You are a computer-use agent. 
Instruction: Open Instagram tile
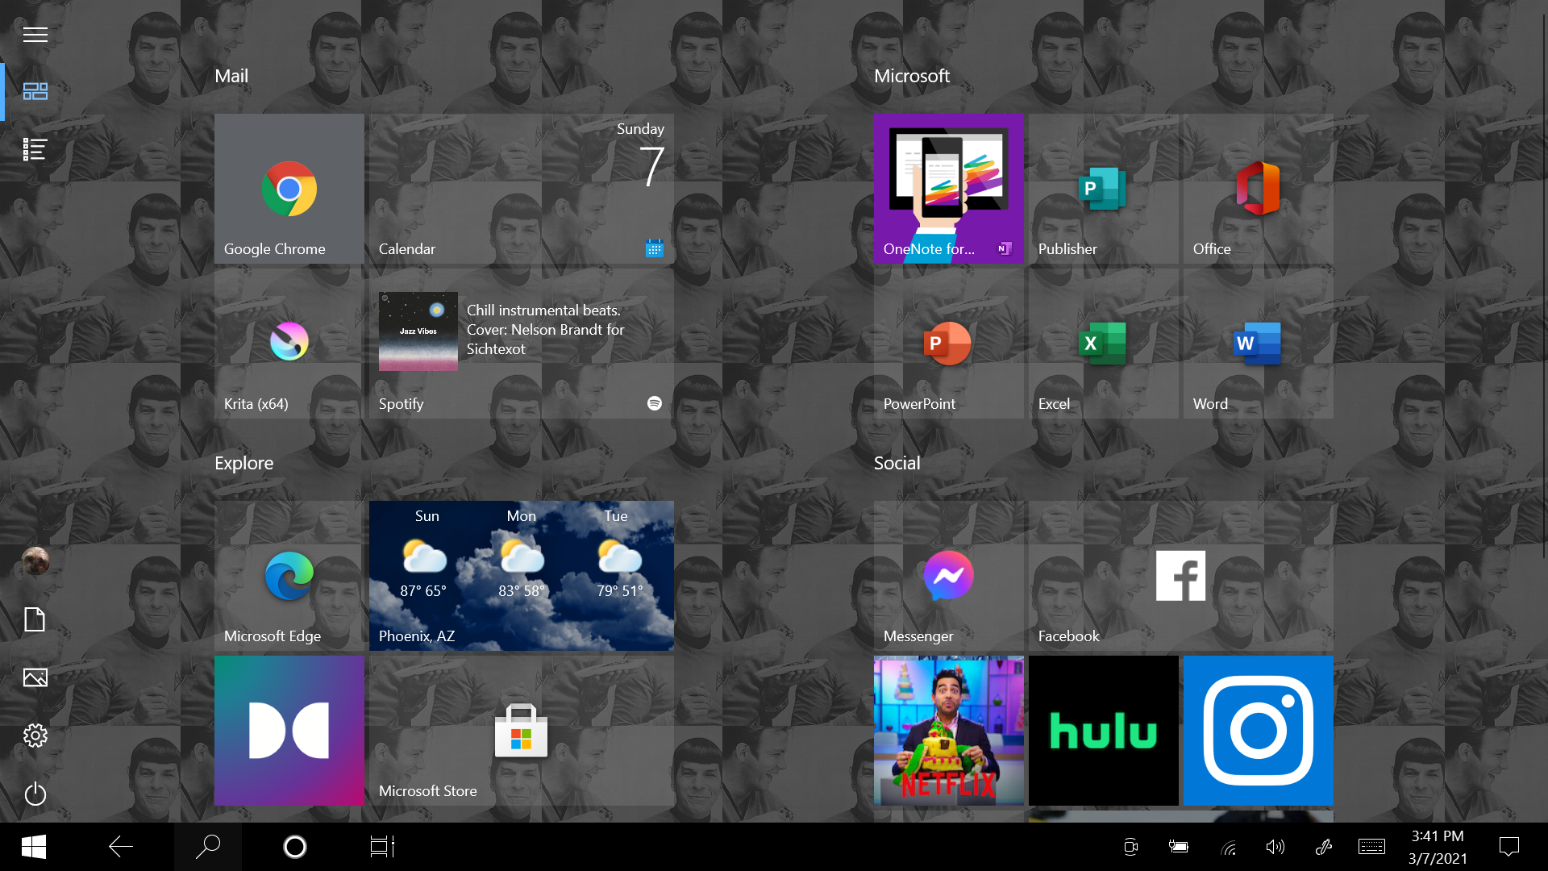[1259, 731]
